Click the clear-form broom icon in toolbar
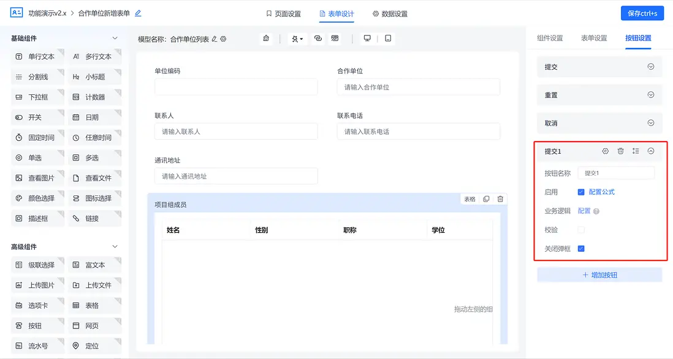This screenshot has height=359, width=673. tap(266, 38)
